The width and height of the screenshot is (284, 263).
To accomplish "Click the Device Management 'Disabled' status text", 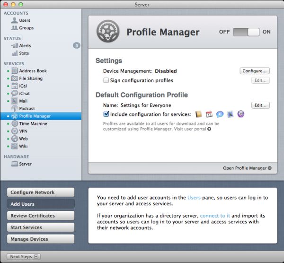I will [x=166, y=71].
